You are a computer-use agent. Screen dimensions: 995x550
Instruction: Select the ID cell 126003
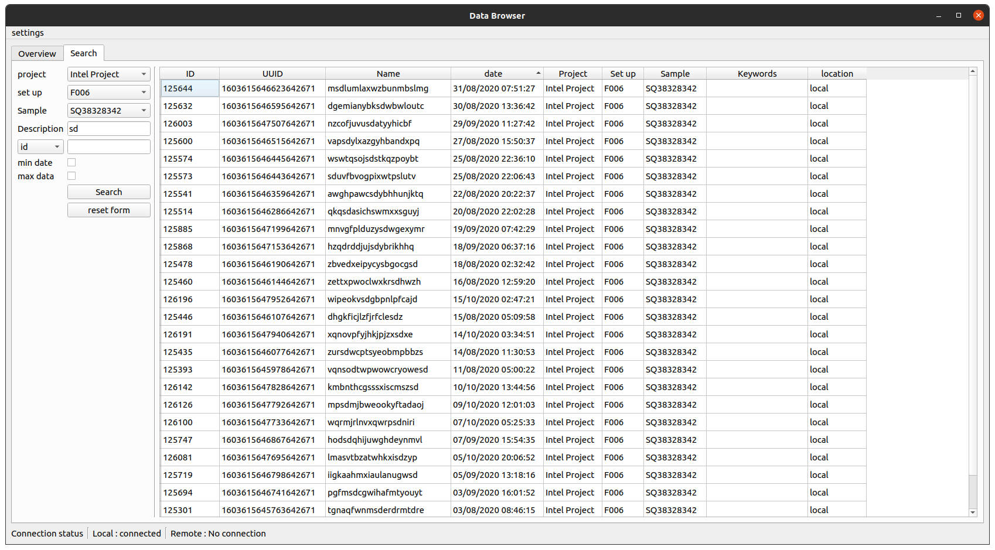[190, 124]
